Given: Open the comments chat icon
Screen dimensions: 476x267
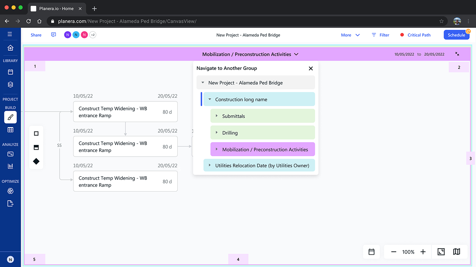Looking at the screenshot, I should click(x=54, y=35).
